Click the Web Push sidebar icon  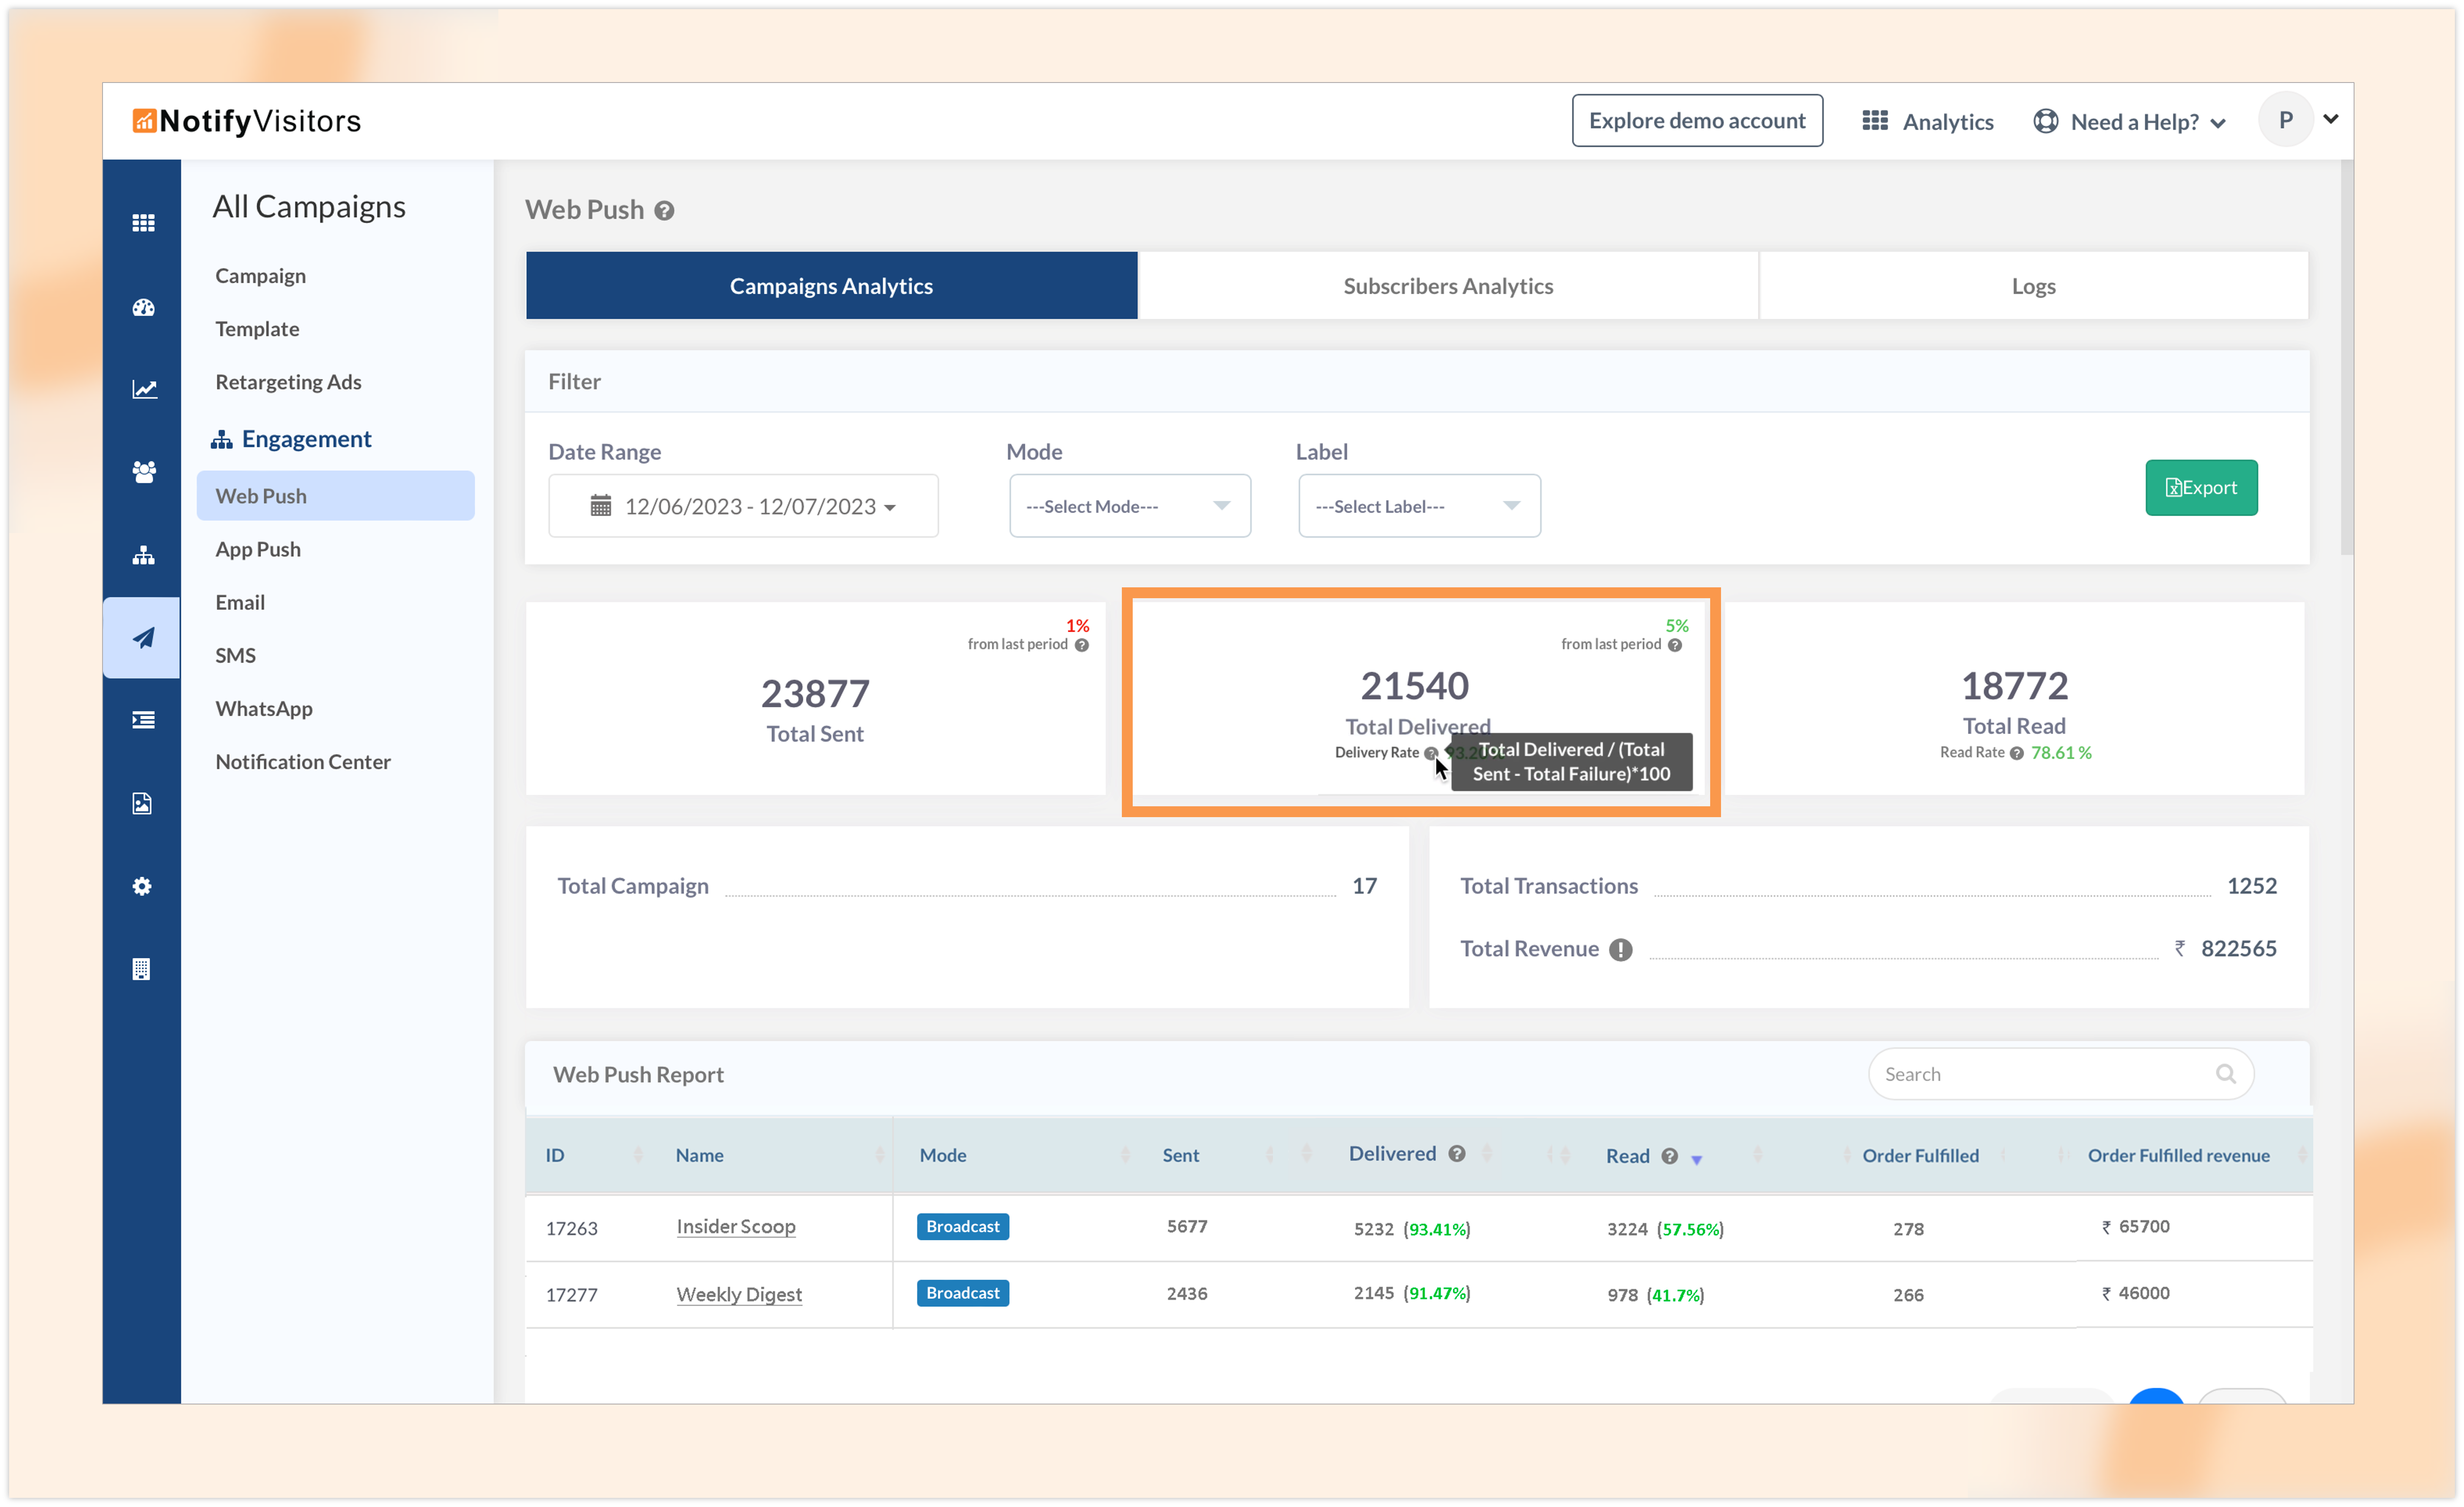(x=143, y=637)
